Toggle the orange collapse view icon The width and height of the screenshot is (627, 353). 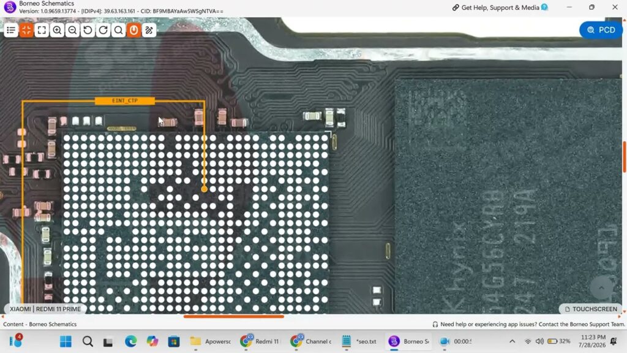(26, 30)
